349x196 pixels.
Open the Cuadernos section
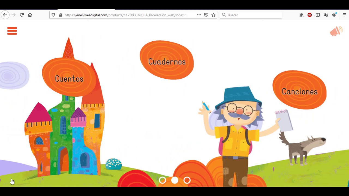[x=167, y=60]
